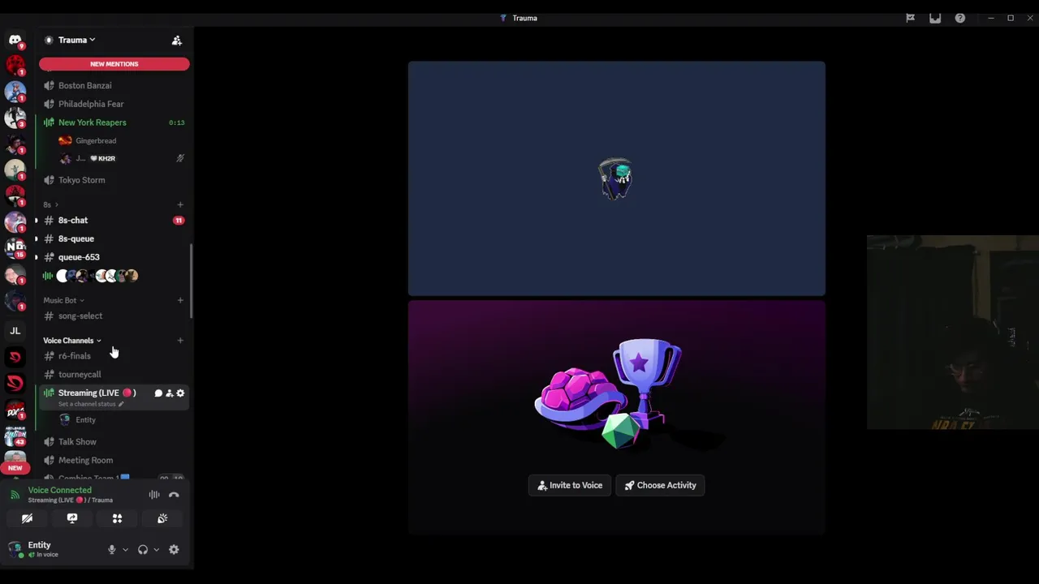Screen dimensions: 1039x584
Task: Open Streaming channel chat bubble icon
Action: (x=158, y=393)
